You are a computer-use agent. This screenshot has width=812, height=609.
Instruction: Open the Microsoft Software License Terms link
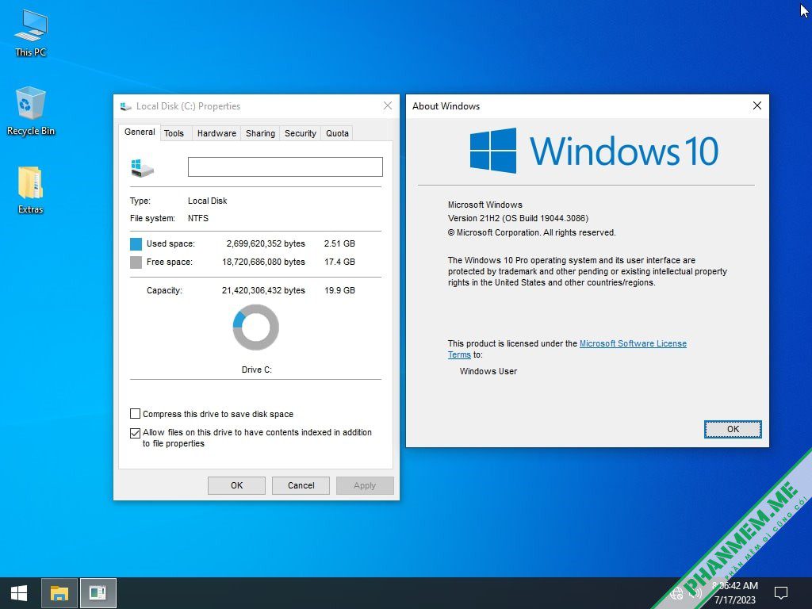[633, 343]
